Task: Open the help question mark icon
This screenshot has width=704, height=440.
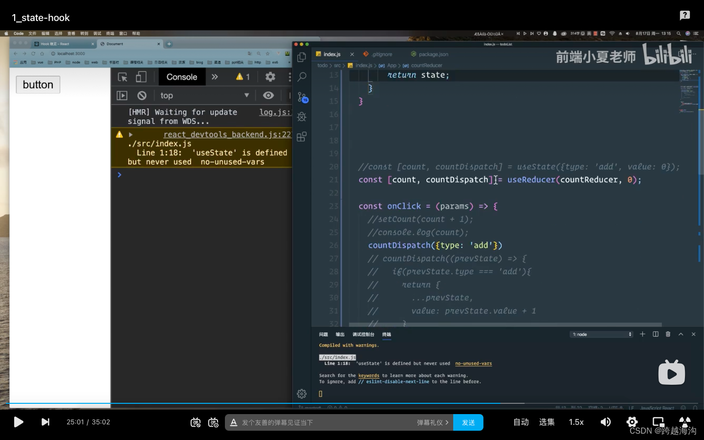Action: (685, 16)
